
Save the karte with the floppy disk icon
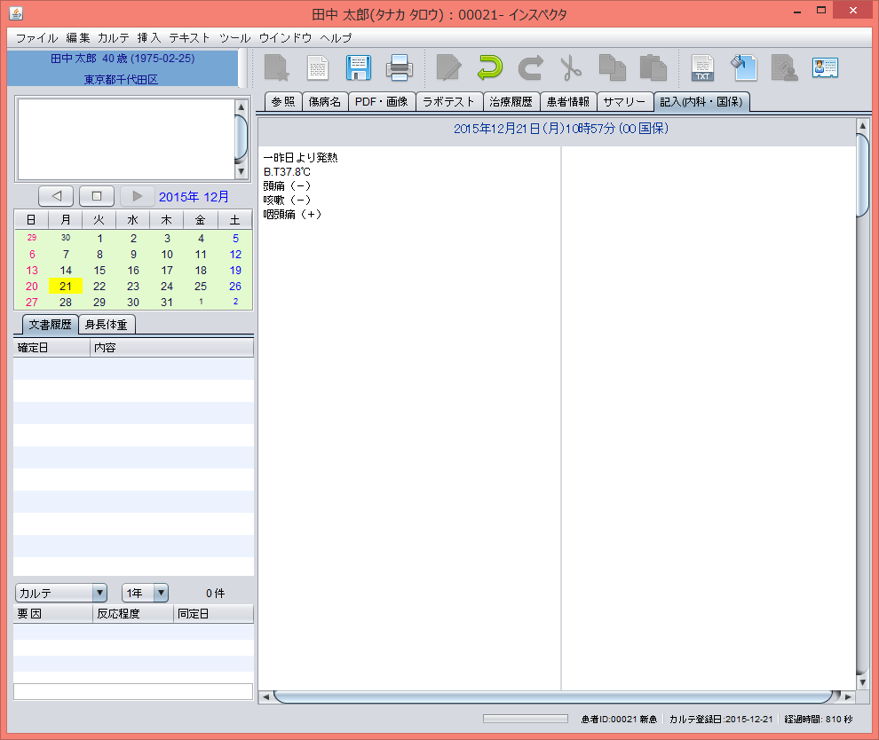click(359, 67)
